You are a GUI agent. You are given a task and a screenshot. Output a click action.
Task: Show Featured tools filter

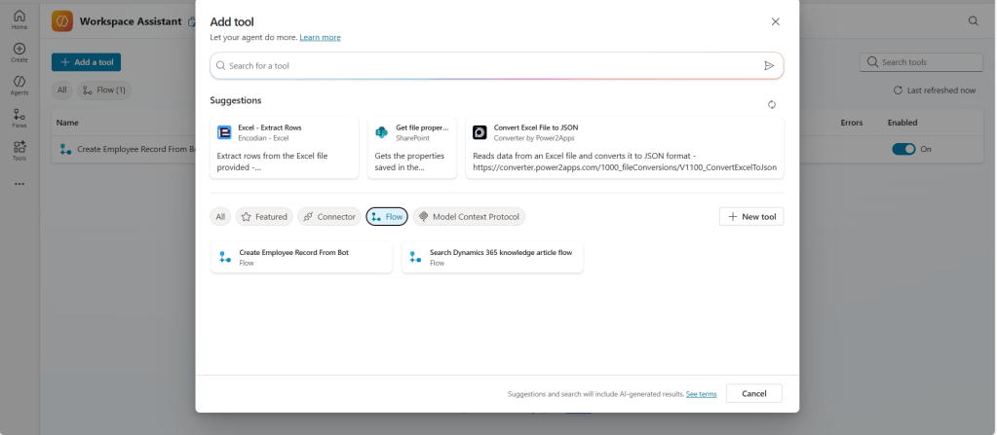click(x=263, y=216)
